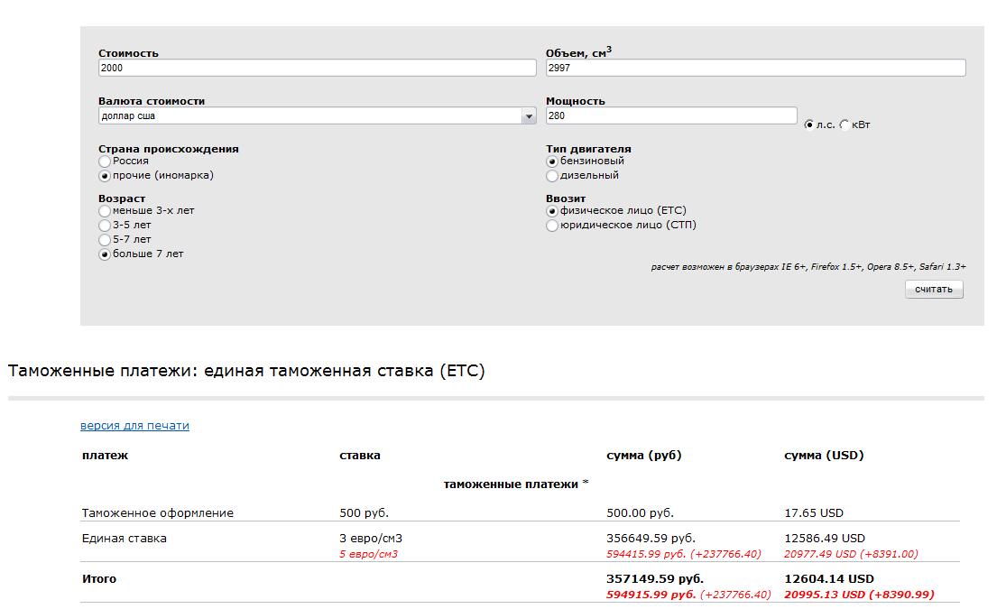The width and height of the screenshot is (1006, 609).
Task: Set power unit to кВт
Action: 844,125
